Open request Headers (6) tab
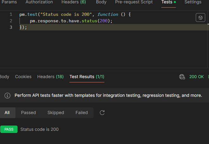209x144 pixels. (73, 2)
